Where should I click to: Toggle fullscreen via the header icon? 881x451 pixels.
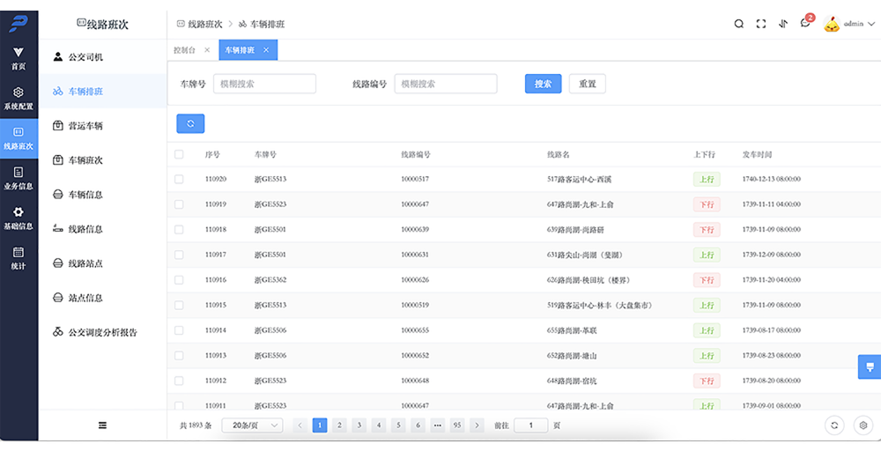click(761, 24)
